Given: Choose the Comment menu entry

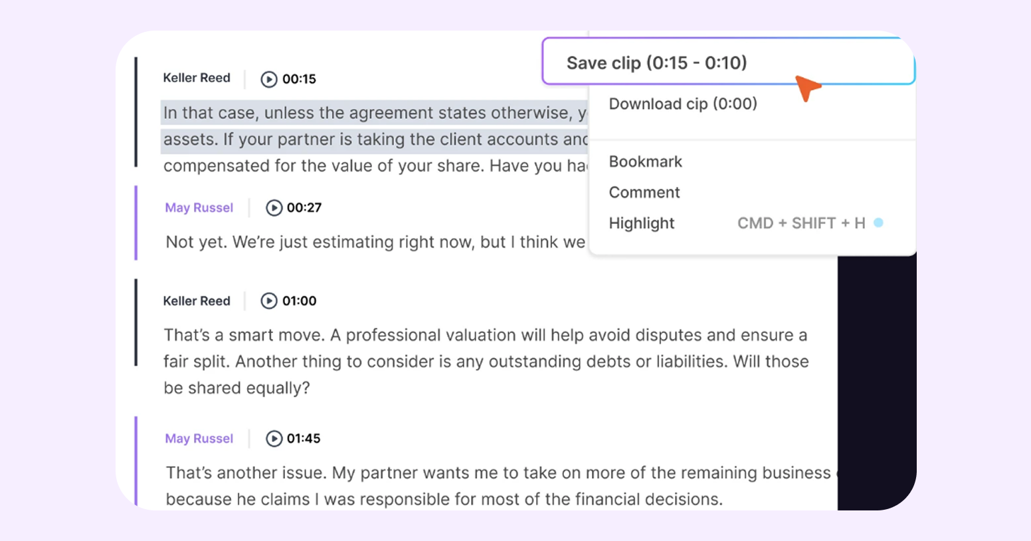Looking at the screenshot, I should tap(644, 192).
